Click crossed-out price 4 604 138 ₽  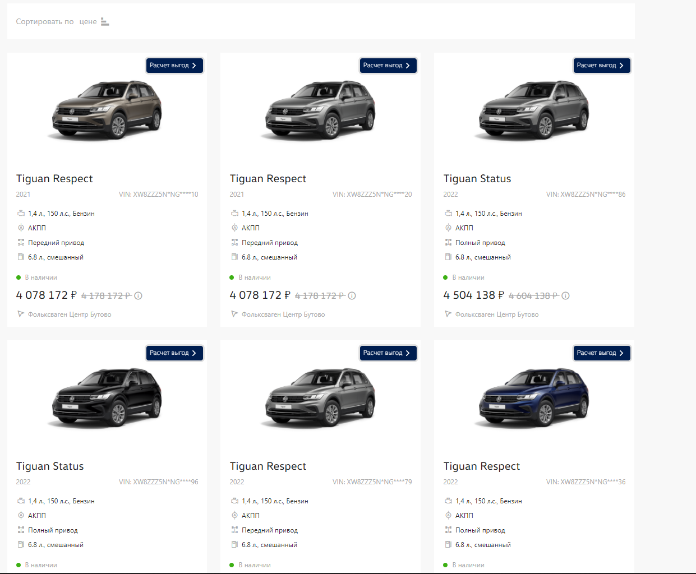point(533,296)
